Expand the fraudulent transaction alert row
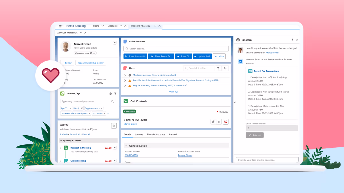 125,80
